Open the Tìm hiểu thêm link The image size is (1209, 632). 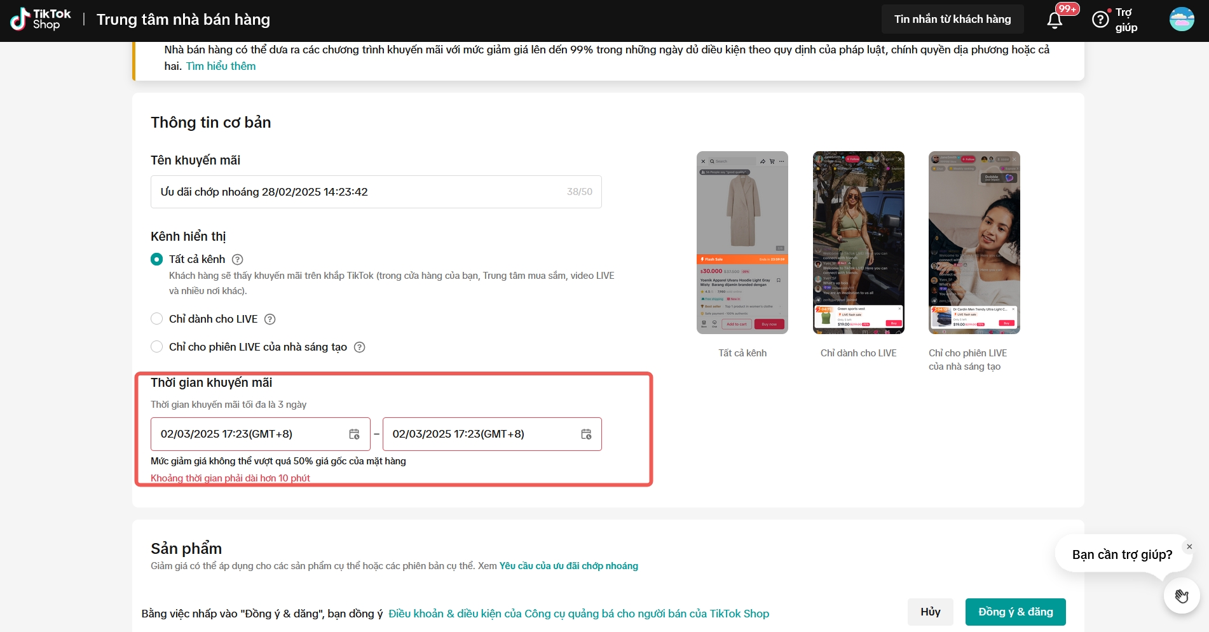pos(221,66)
